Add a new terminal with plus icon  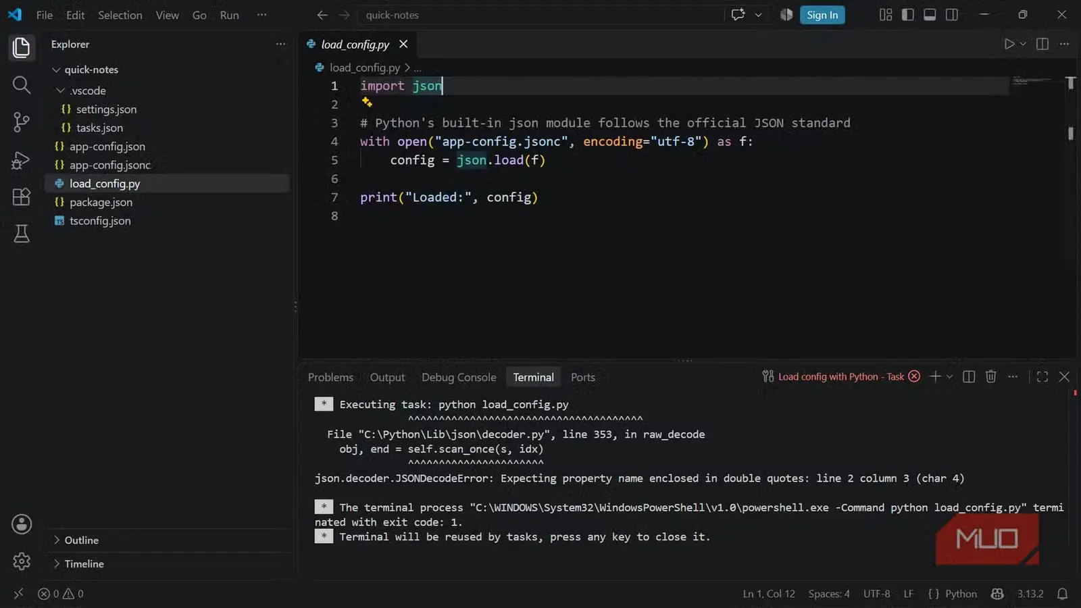[x=935, y=376]
